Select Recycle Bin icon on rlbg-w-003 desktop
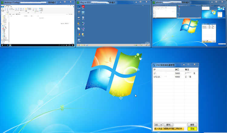This screenshot has width=227, height=133. coord(83,18)
